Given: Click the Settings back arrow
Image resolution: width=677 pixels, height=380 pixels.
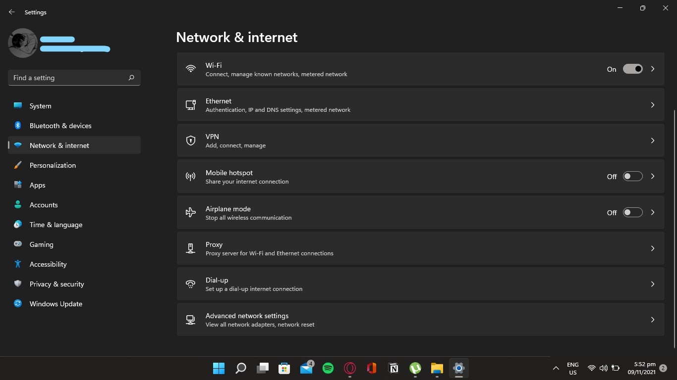Looking at the screenshot, I should 12,12.
